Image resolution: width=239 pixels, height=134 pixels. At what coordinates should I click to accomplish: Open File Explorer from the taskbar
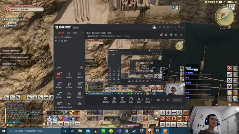pos(80,131)
